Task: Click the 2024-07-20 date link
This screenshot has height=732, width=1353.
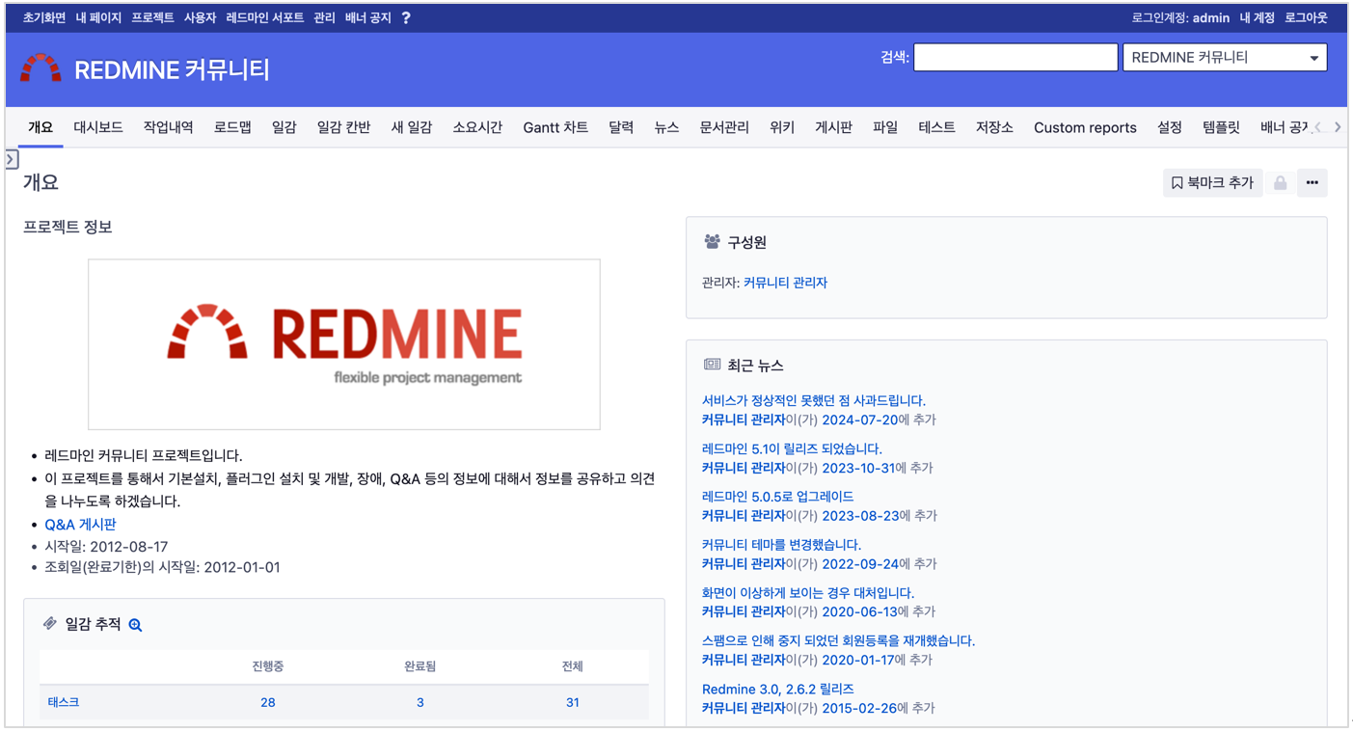Action: (x=860, y=420)
